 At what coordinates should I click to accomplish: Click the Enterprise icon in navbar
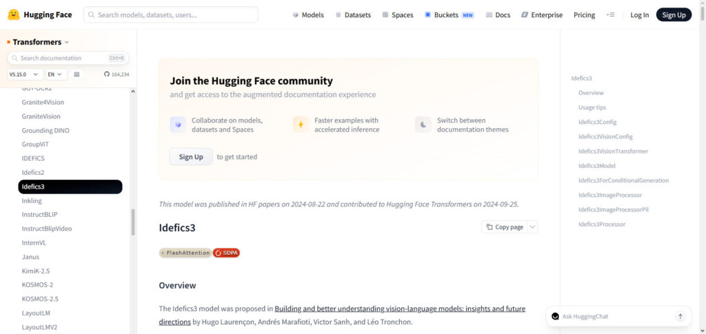[x=525, y=15]
